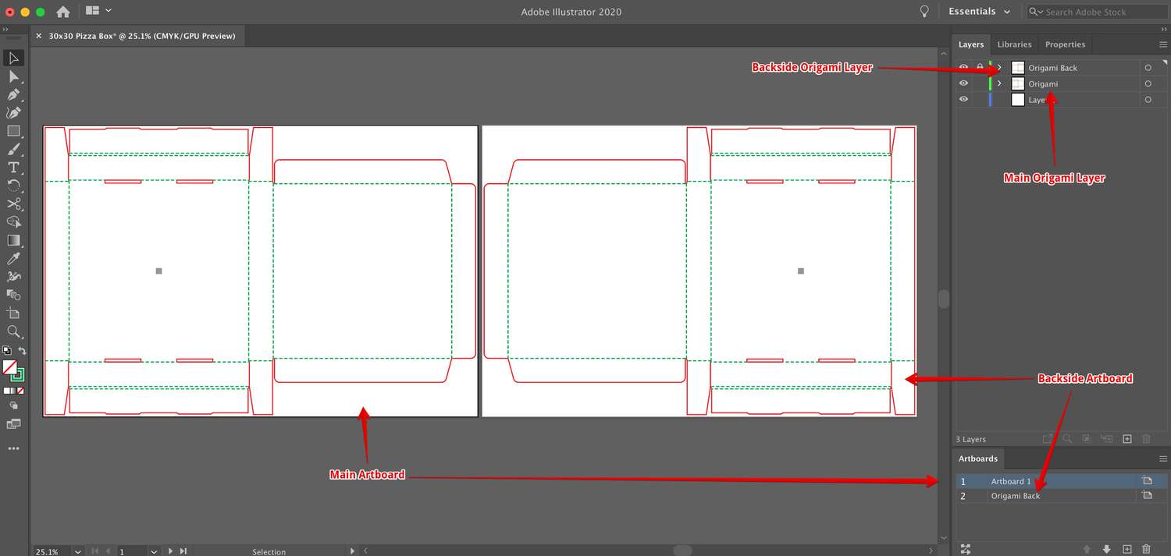Screen dimensions: 1171x556
Task: Expand the Origami layer
Action: coord(999,83)
